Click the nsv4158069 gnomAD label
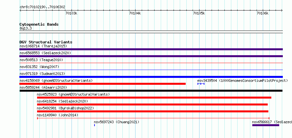 point(56,80)
